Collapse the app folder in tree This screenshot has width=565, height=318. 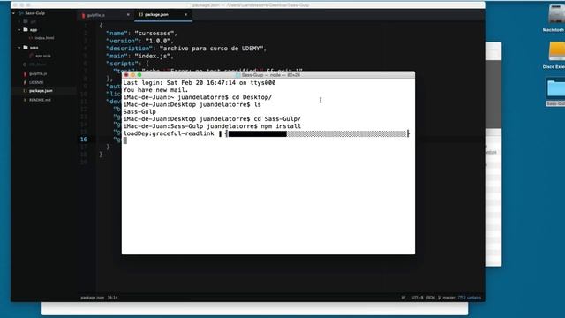(x=19, y=29)
